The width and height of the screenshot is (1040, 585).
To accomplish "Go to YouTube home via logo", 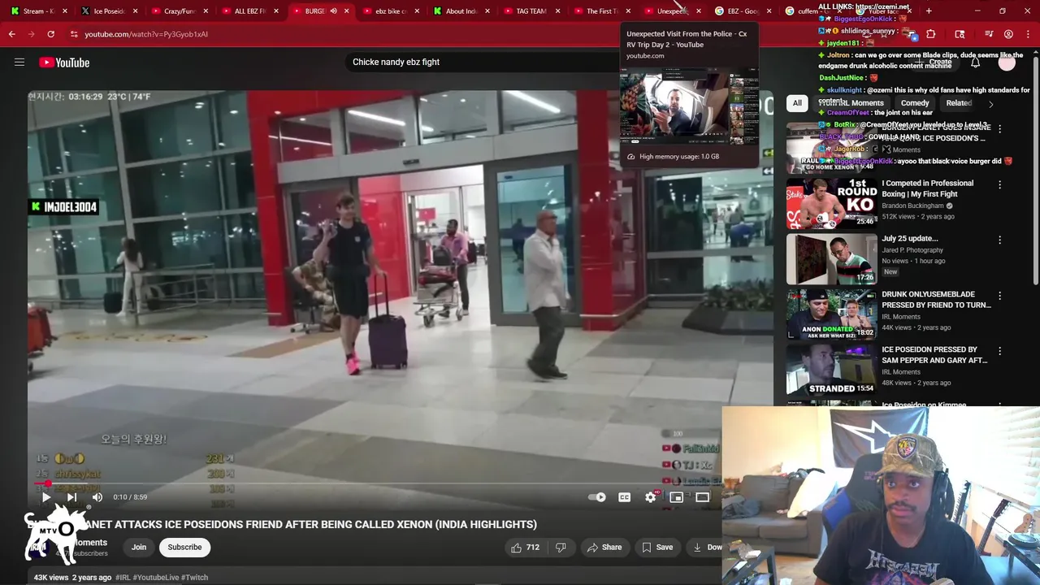I will tap(64, 63).
